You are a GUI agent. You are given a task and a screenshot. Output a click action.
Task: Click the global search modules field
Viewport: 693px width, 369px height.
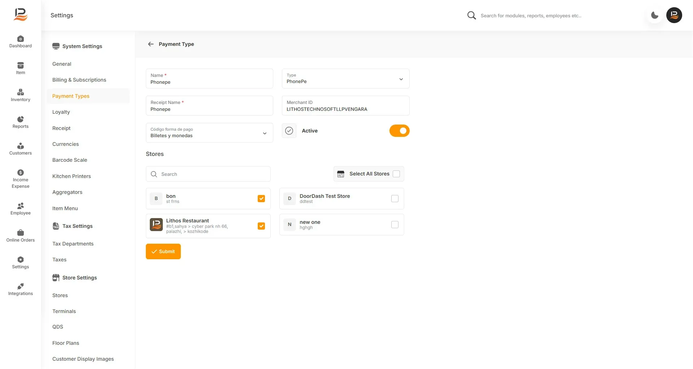(531, 16)
